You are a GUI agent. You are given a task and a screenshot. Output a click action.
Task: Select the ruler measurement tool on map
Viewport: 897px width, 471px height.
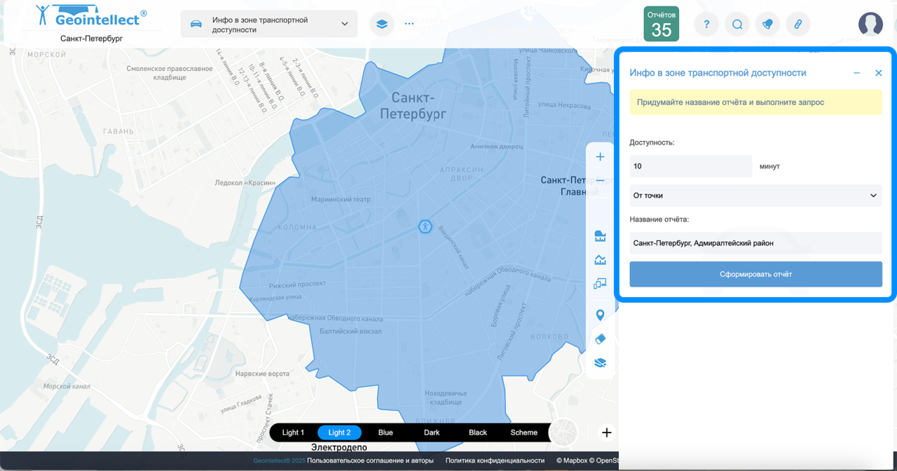tap(600, 235)
